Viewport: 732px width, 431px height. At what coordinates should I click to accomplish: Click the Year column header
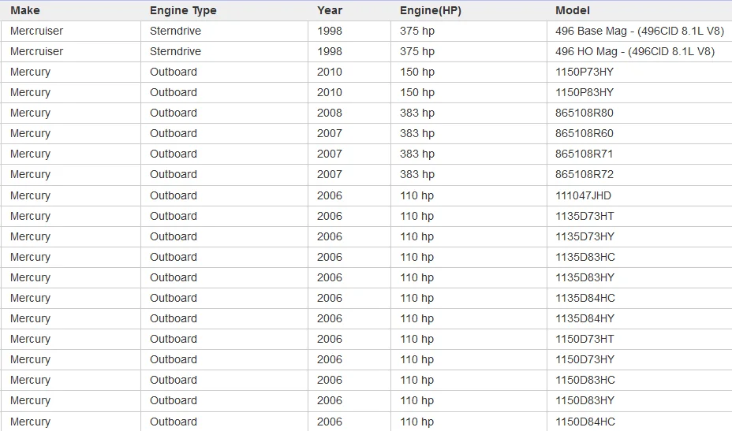(x=330, y=10)
